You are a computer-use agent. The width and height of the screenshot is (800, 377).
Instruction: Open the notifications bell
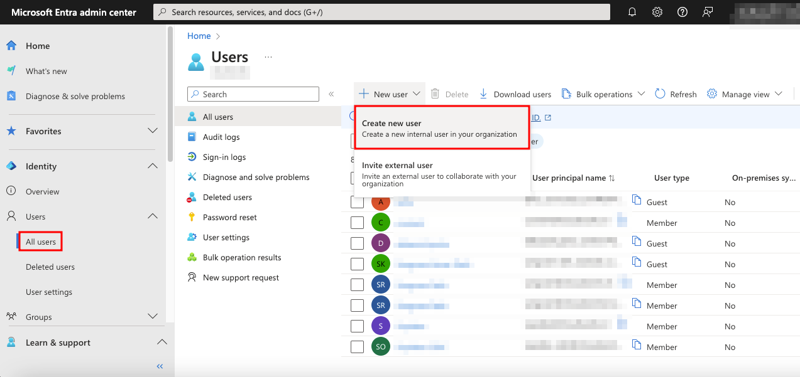tap(632, 12)
